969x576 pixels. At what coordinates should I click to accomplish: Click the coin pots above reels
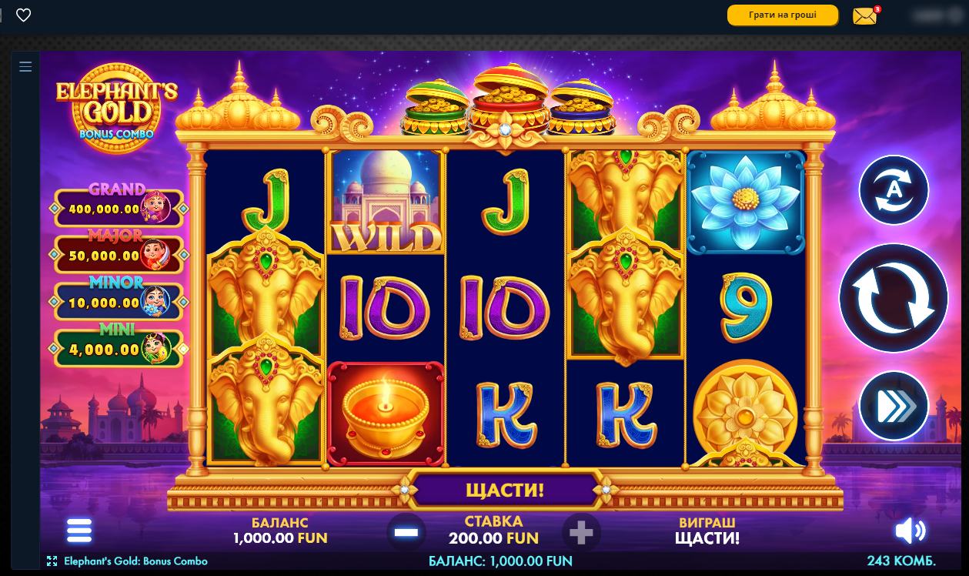[506, 99]
